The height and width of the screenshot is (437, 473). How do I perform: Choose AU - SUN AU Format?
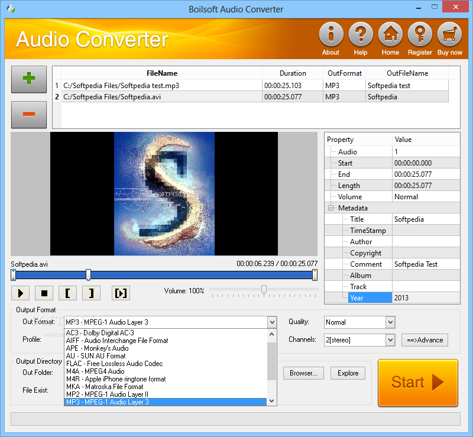pyautogui.click(x=166, y=356)
